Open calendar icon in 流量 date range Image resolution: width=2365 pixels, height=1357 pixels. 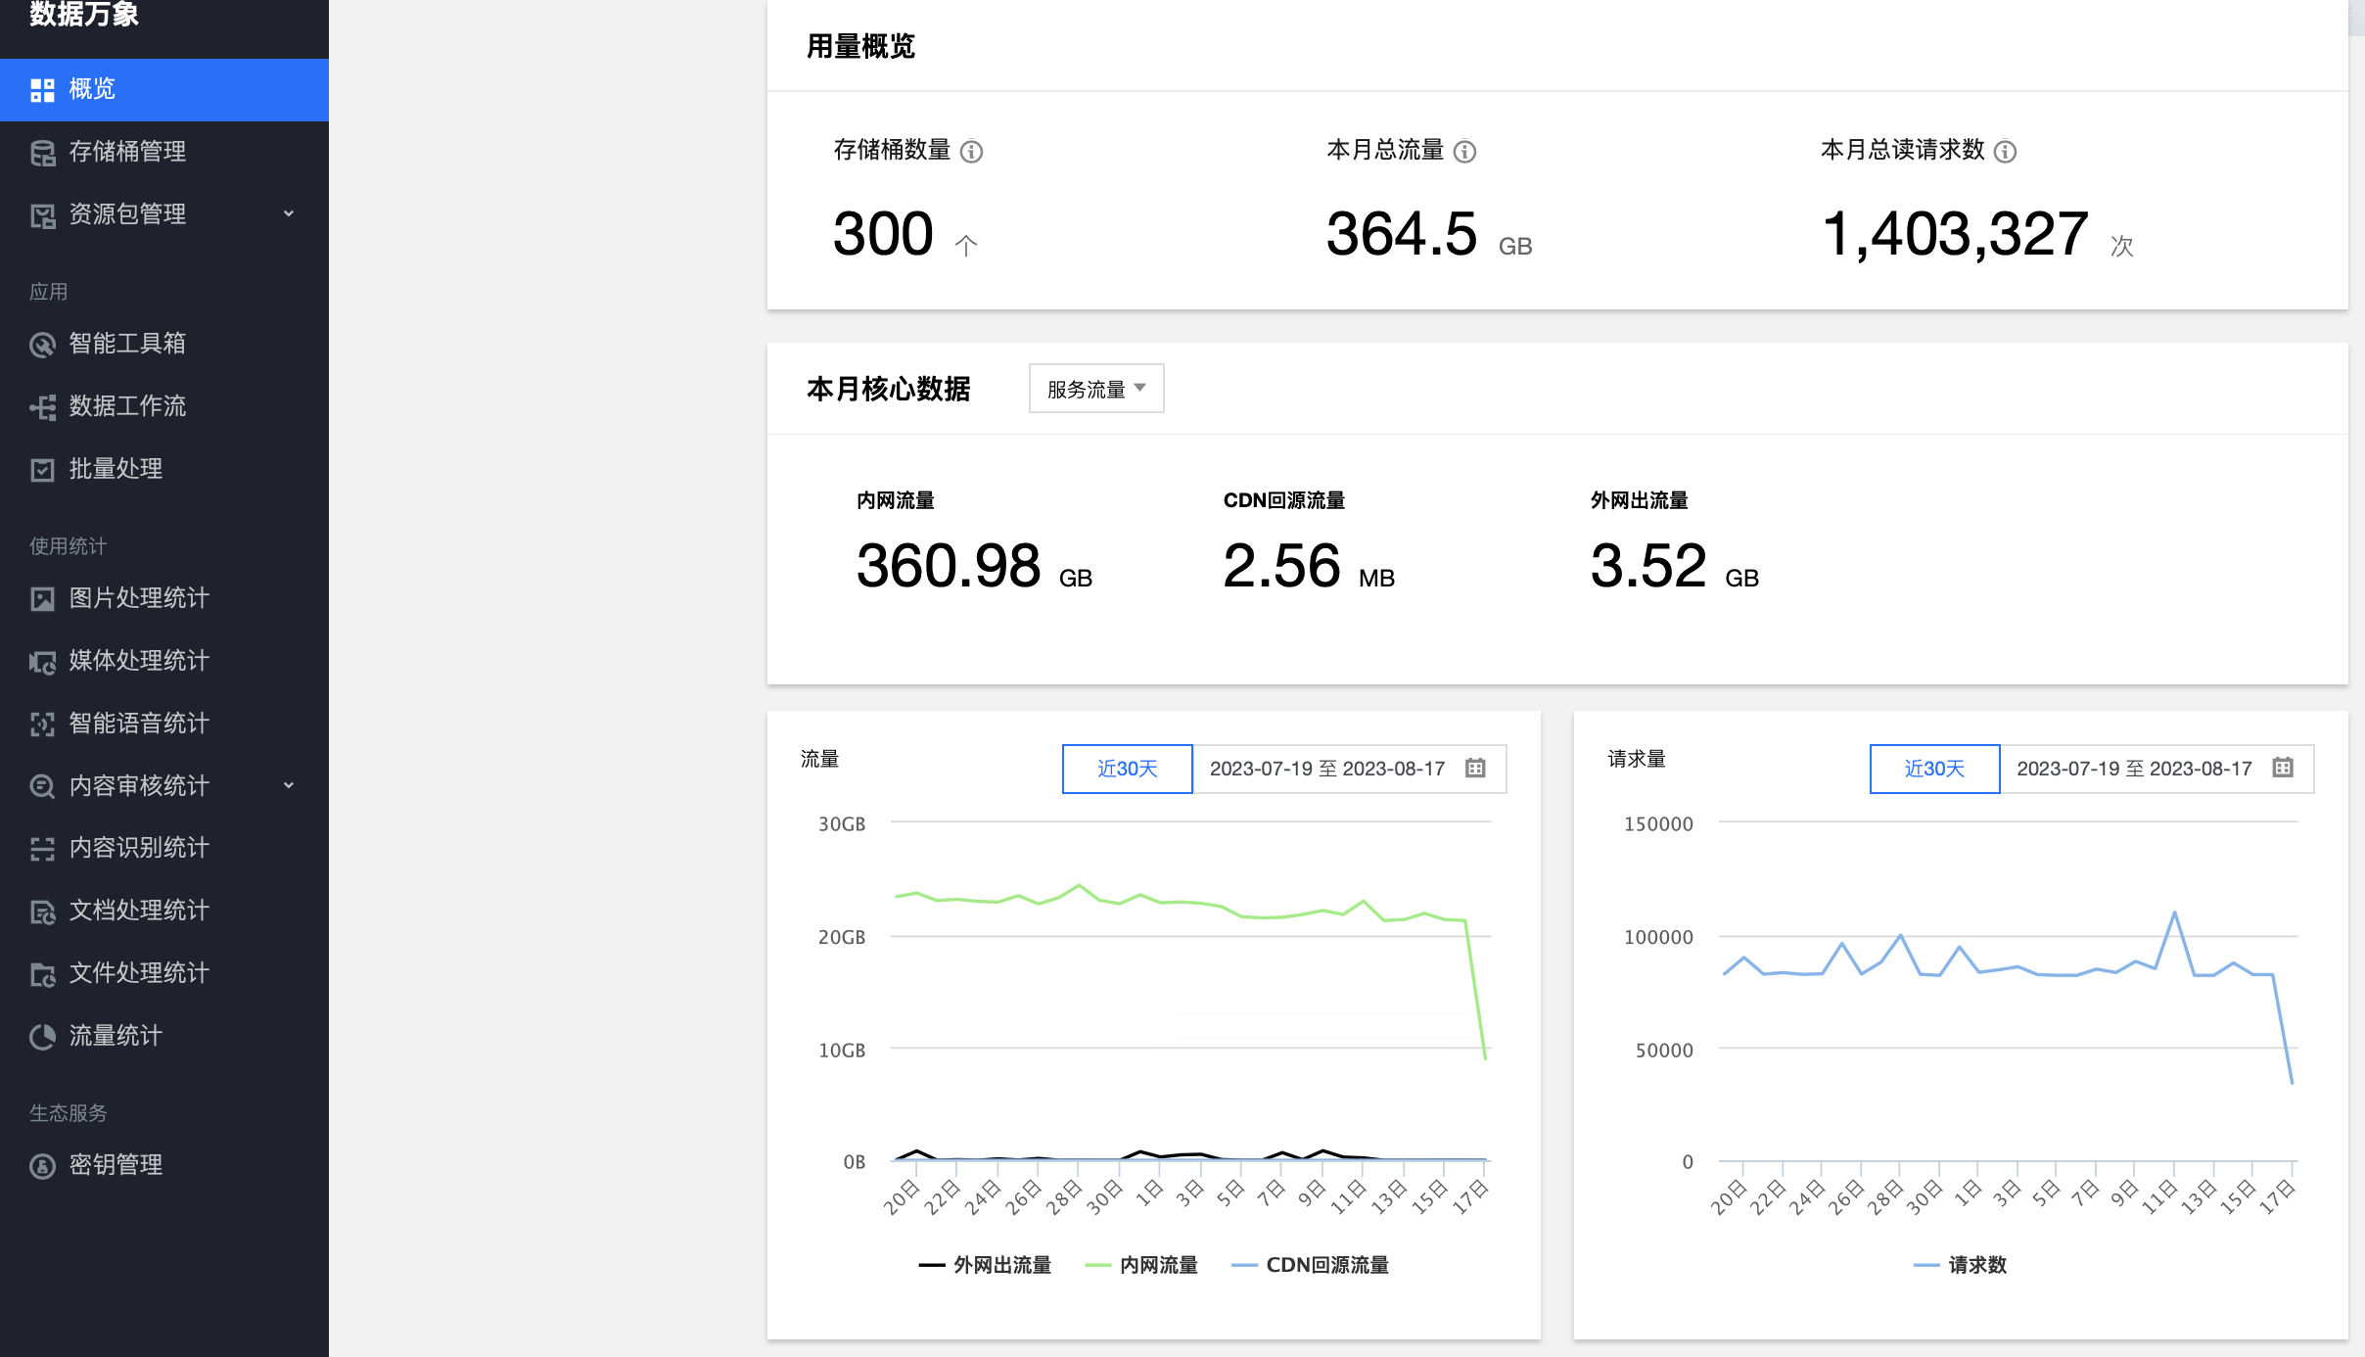(1475, 769)
